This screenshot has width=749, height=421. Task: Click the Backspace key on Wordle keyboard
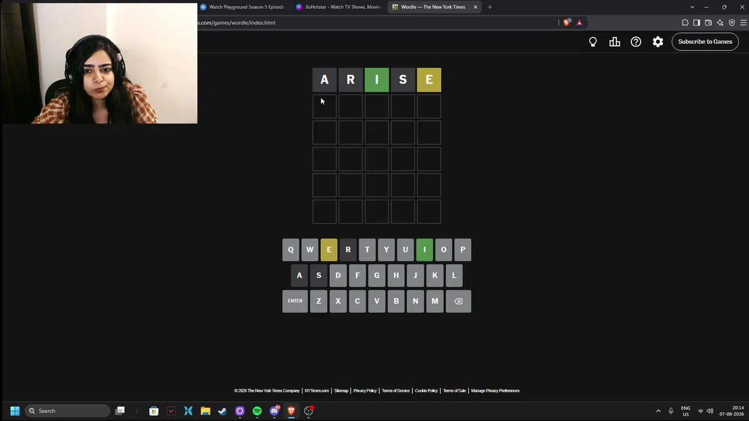458,301
